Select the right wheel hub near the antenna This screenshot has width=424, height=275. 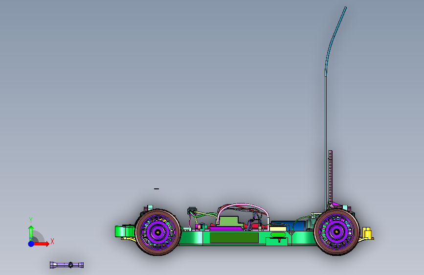tap(336, 231)
